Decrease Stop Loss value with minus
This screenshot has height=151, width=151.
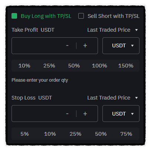pyautogui.click(x=67, y=114)
